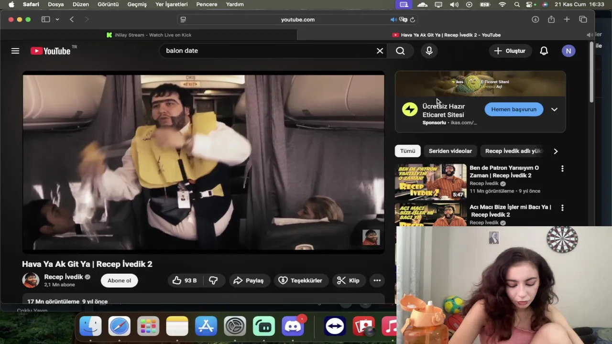The width and height of the screenshot is (612, 344).
Task: Open options for 'Ben de Patron Yarısıyım' video
Action: 562,169
